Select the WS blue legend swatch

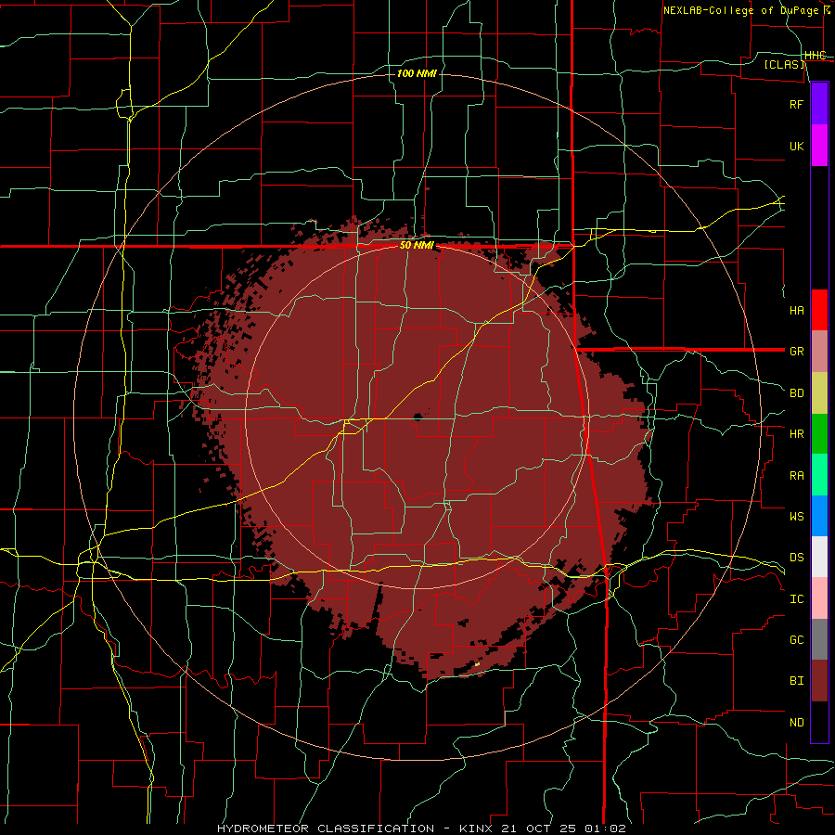(819, 516)
